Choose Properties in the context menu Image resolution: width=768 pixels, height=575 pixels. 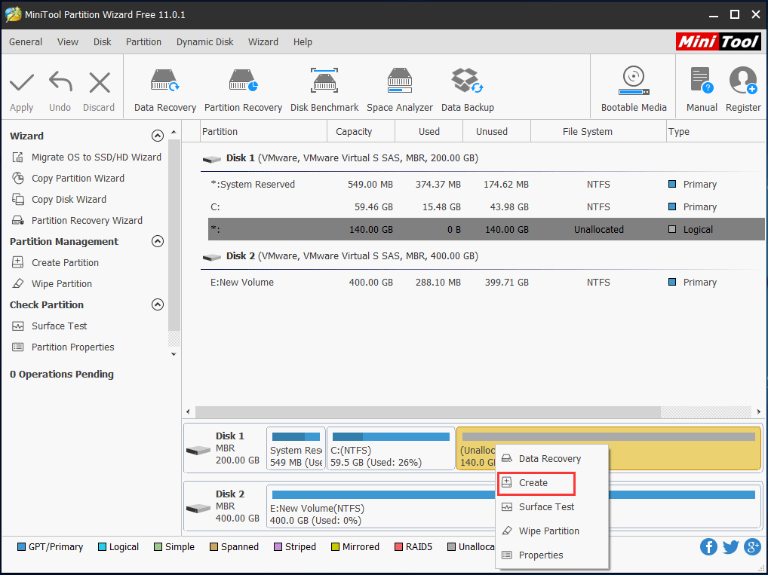[x=552, y=555]
